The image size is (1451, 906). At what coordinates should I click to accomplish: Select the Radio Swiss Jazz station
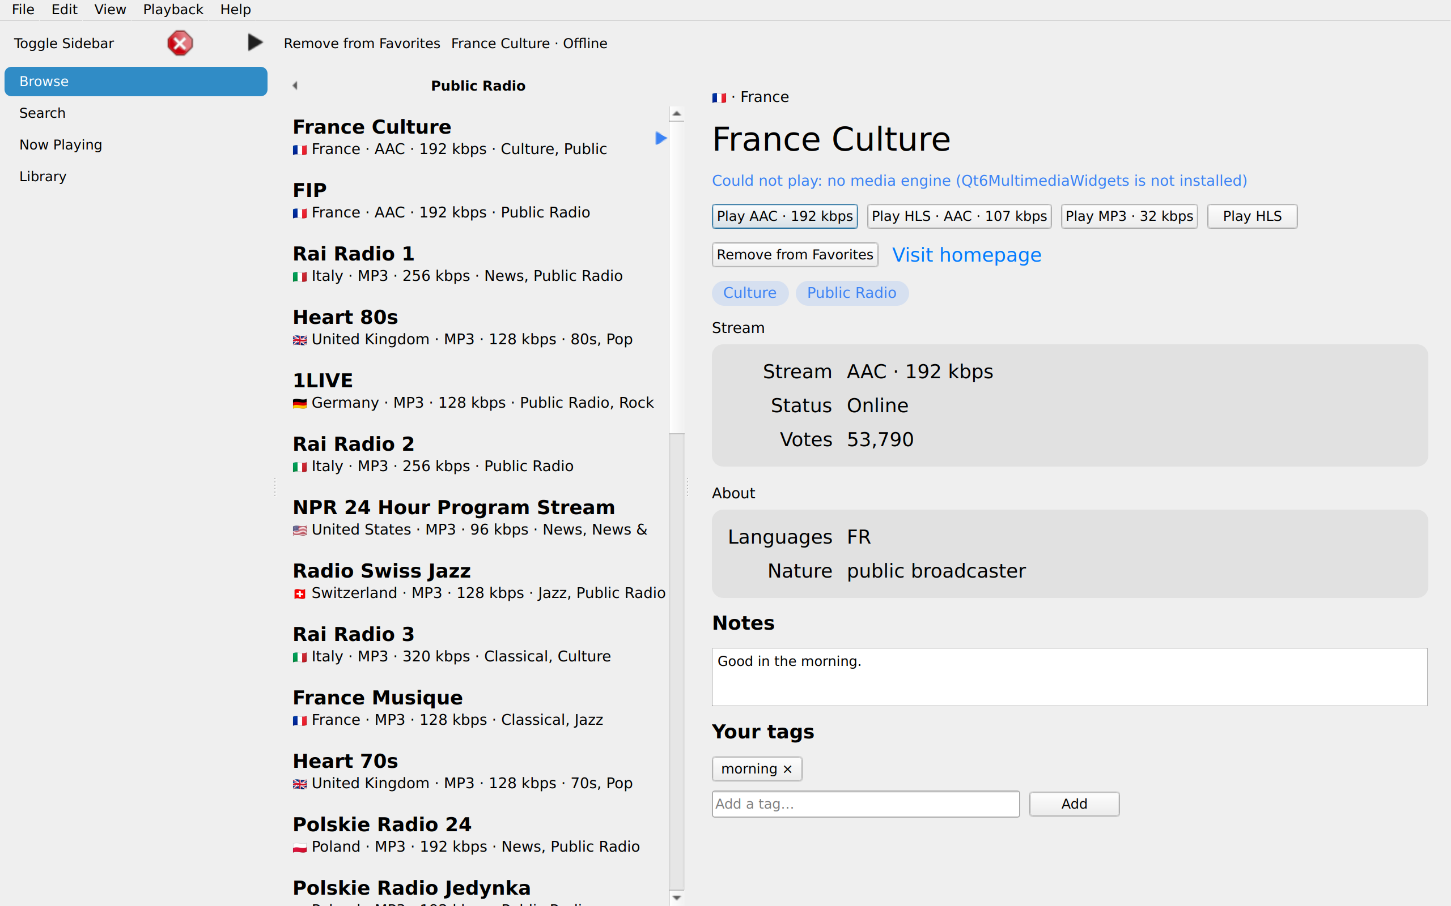click(478, 583)
